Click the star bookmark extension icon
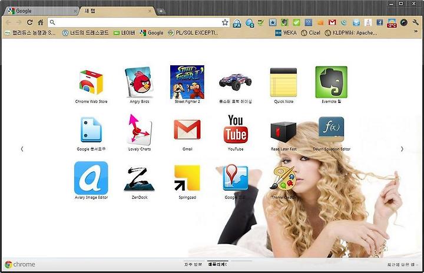The height and width of the screenshot is (273, 424). (x=273, y=22)
